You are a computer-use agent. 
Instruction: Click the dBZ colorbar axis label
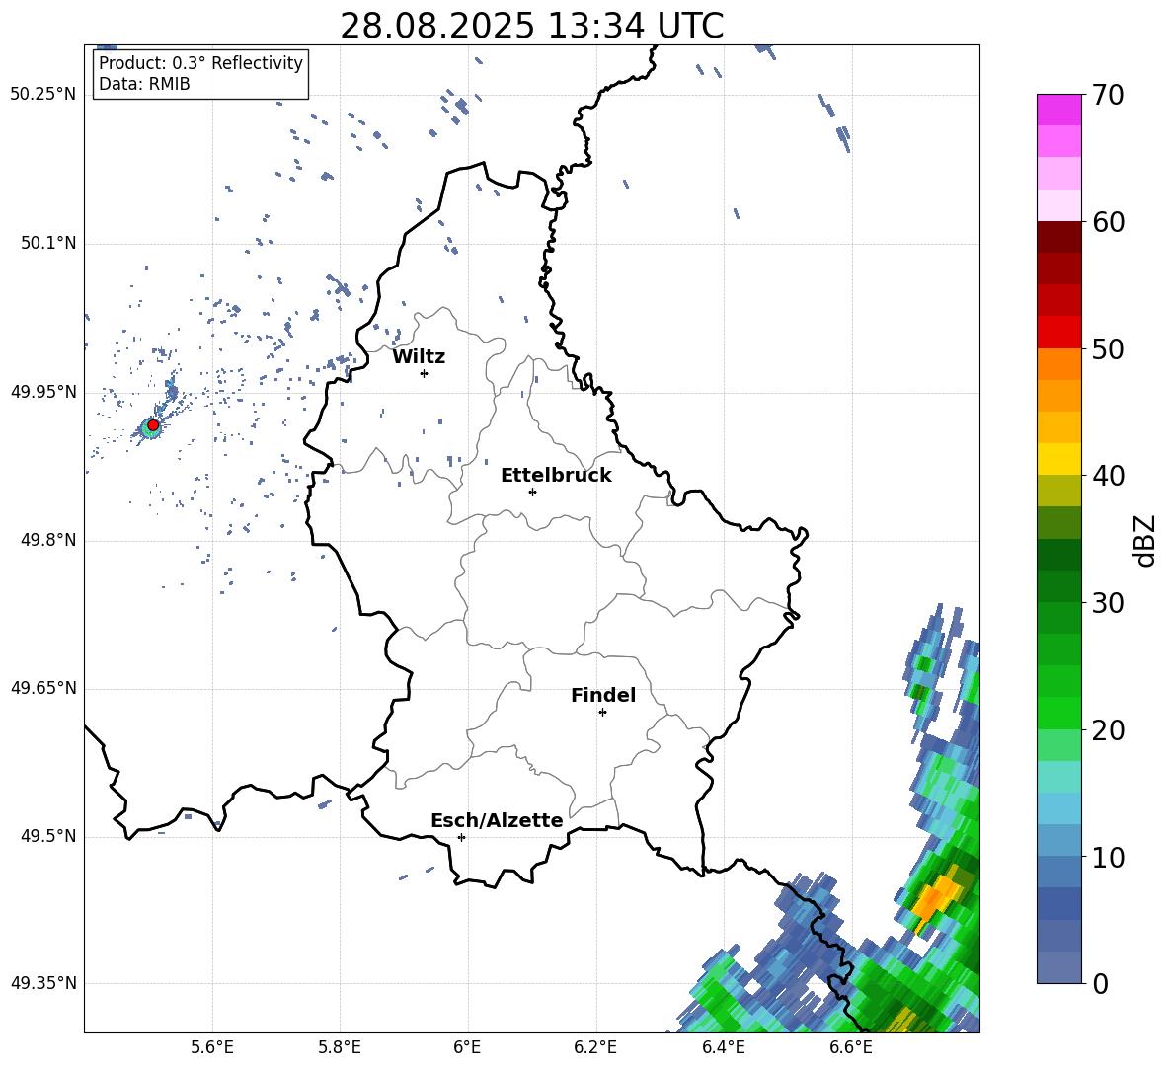(x=1145, y=540)
